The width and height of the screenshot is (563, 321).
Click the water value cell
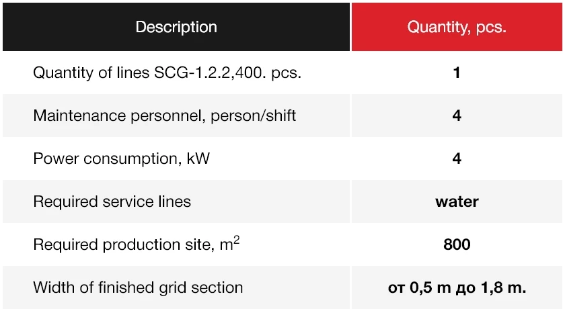457,201
